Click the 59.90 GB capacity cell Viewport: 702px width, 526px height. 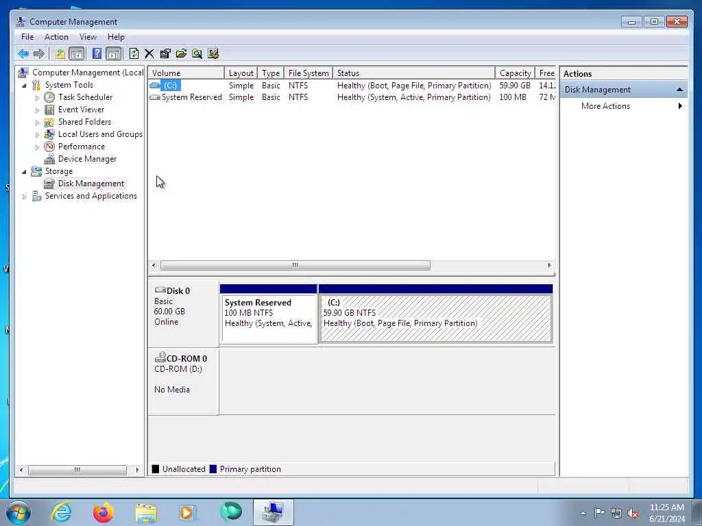[515, 86]
